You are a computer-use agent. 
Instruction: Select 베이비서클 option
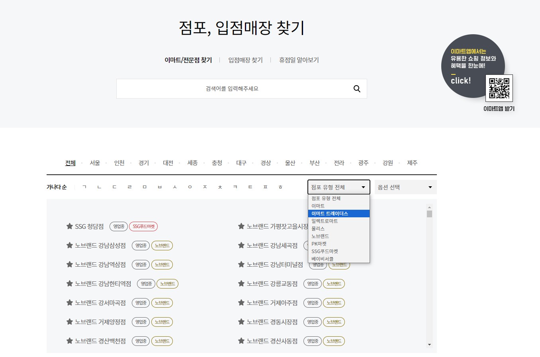(x=339, y=259)
